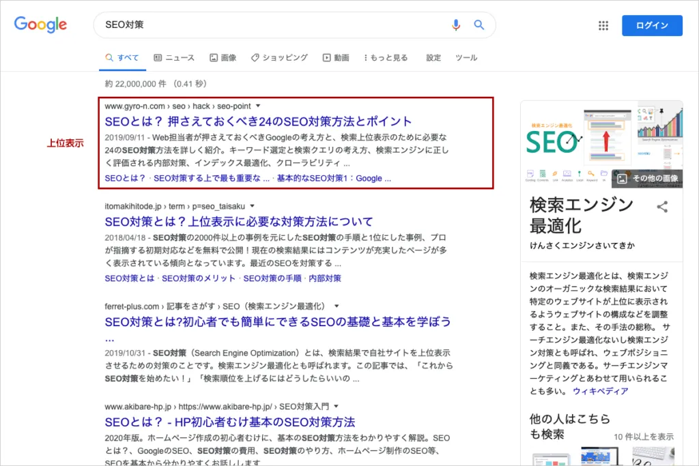Open sitelink SEO対策のメリット
Viewport: 699px width, 466px height.
[199, 278]
